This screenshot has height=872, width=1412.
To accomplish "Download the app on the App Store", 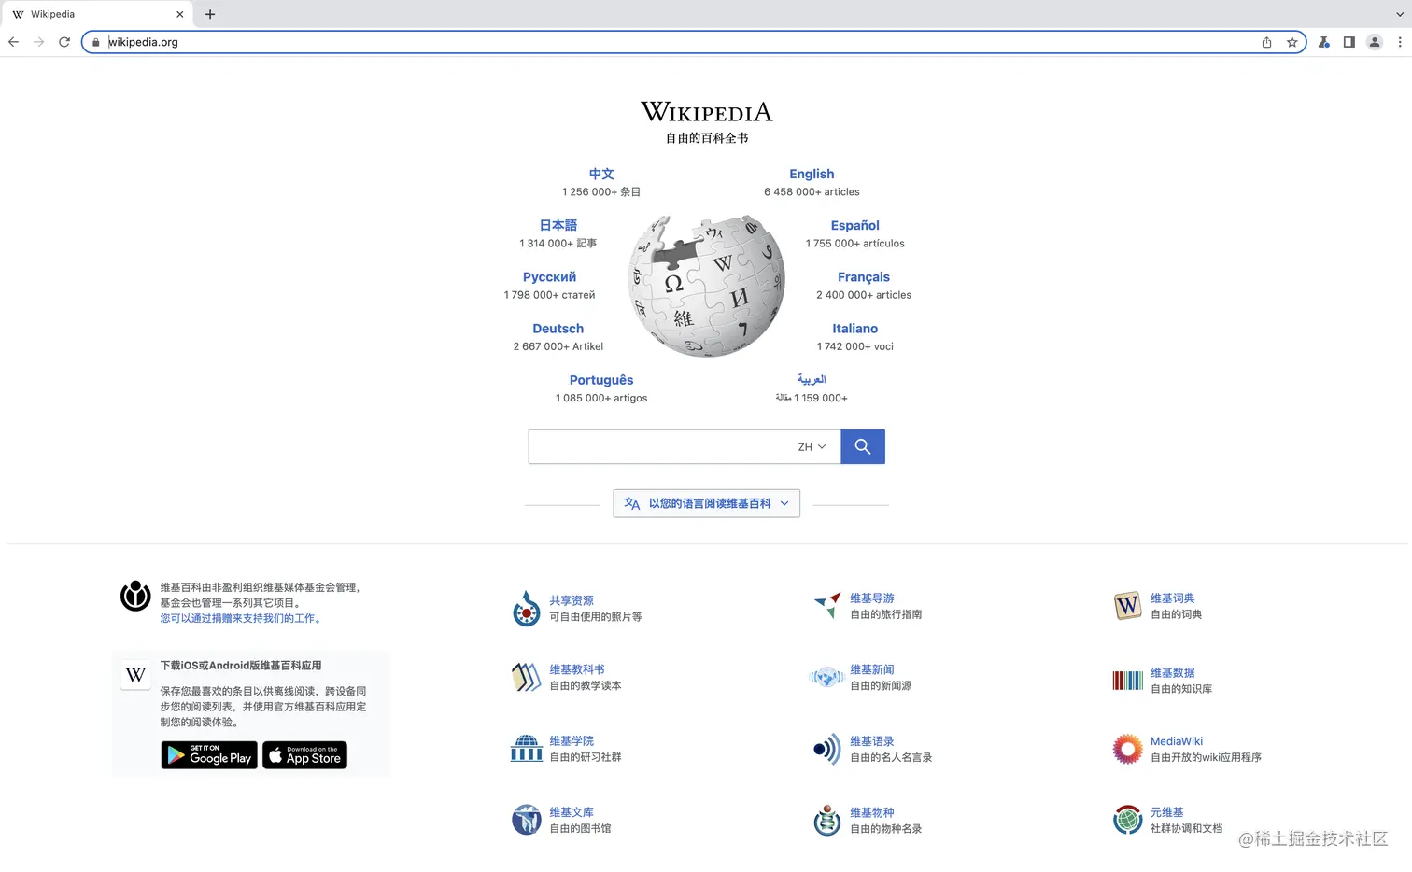I will tap(304, 754).
